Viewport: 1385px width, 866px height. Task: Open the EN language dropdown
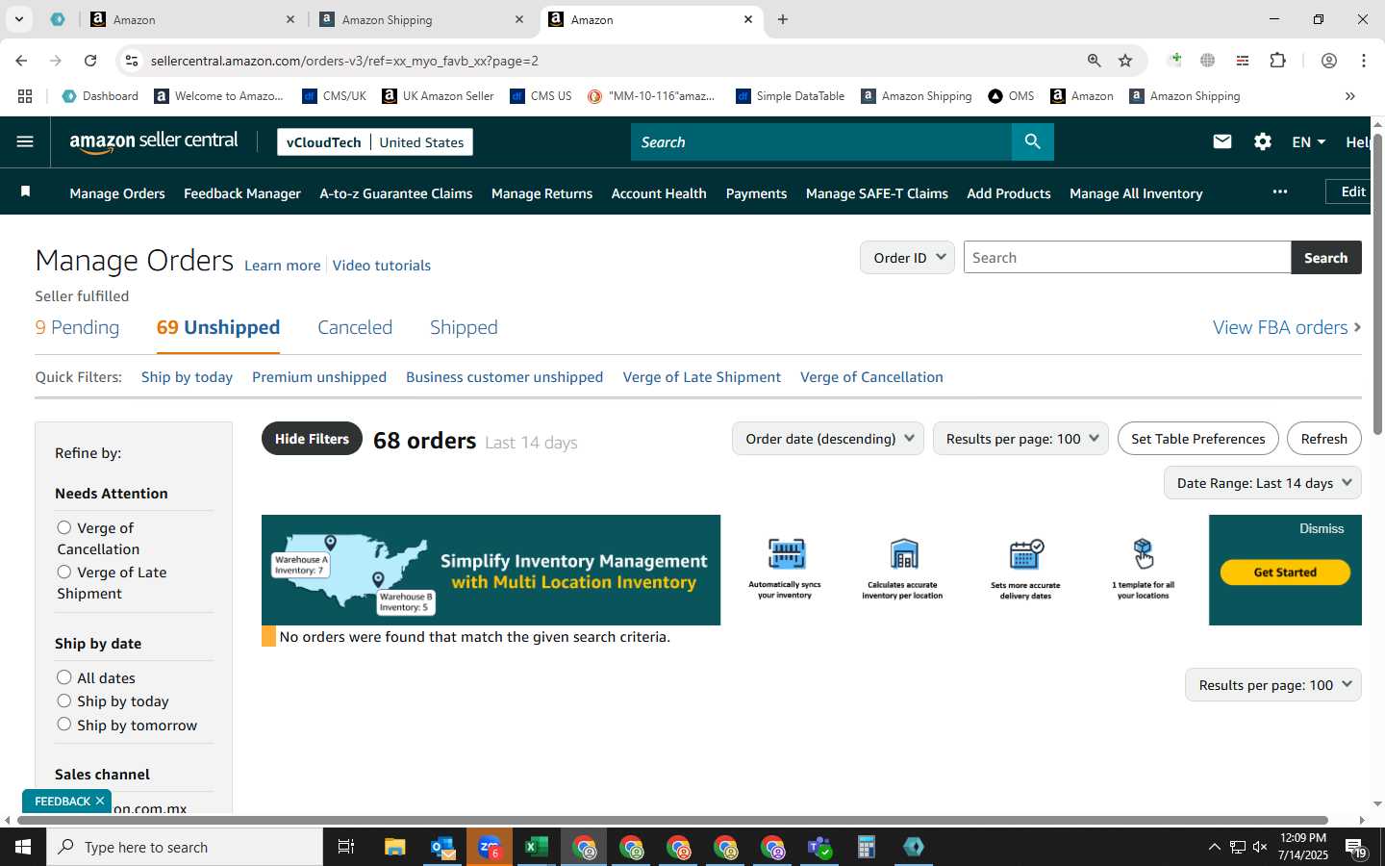pos(1308,141)
